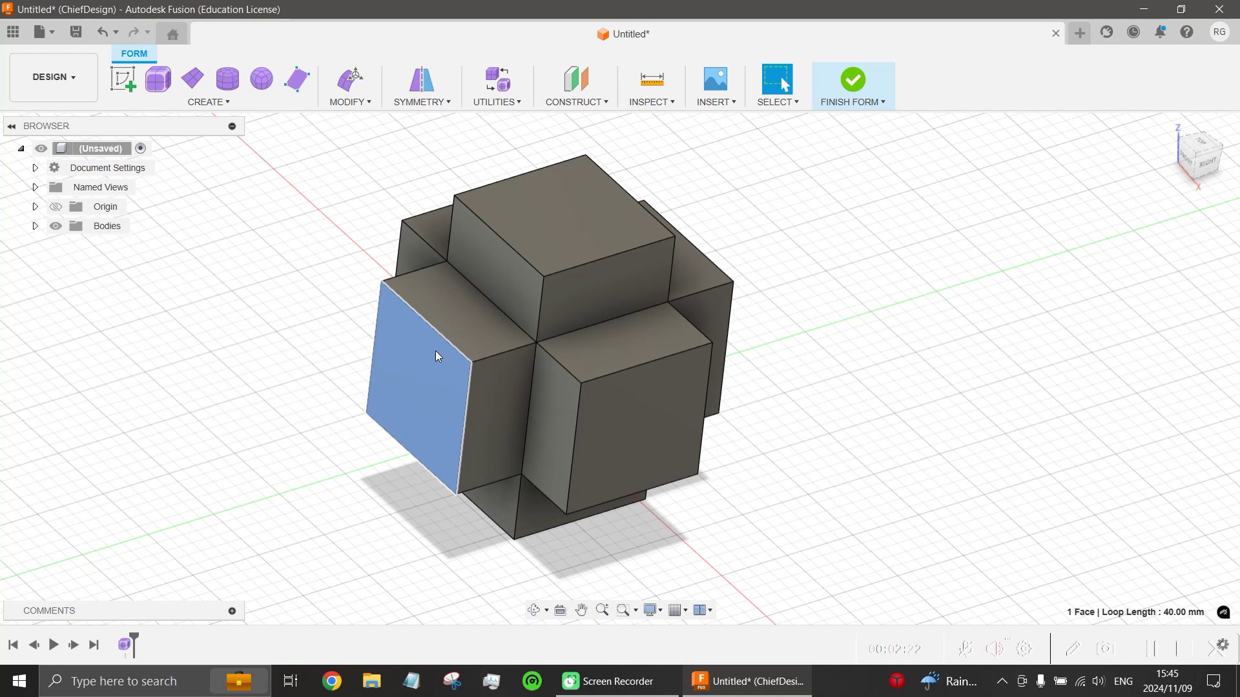Open the notifications bell icon
The width and height of the screenshot is (1240, 697).
point(1161,32)
